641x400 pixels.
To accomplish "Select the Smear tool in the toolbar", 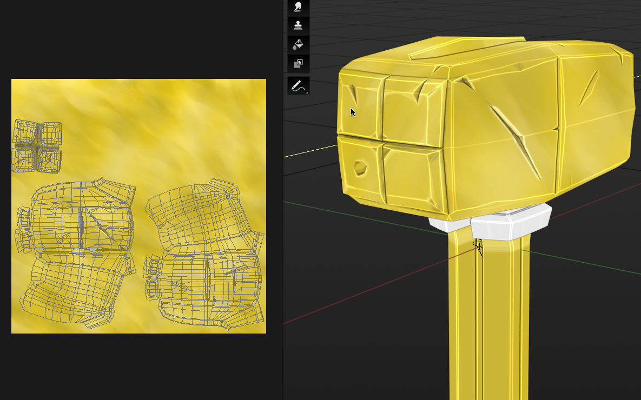I will pos(298,7).
